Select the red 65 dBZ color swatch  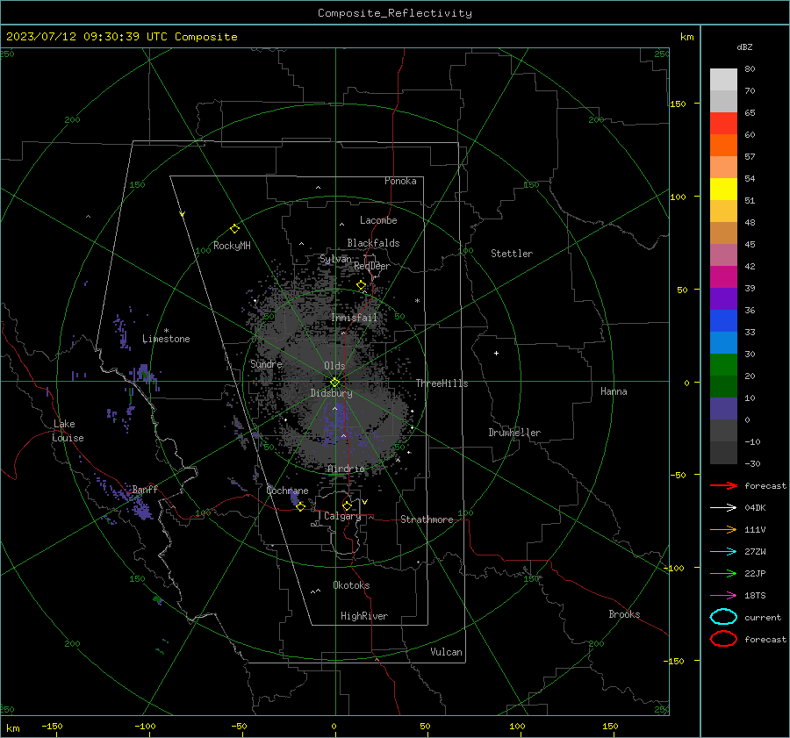(723, 124)
